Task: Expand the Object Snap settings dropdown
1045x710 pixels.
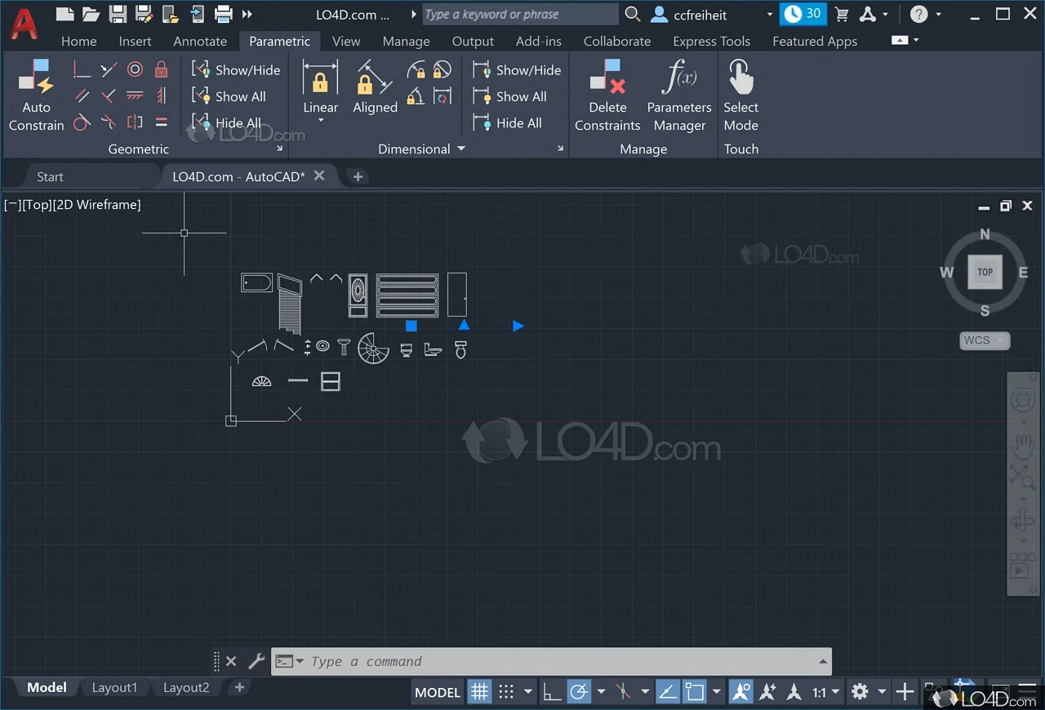Action: point(645,691)
